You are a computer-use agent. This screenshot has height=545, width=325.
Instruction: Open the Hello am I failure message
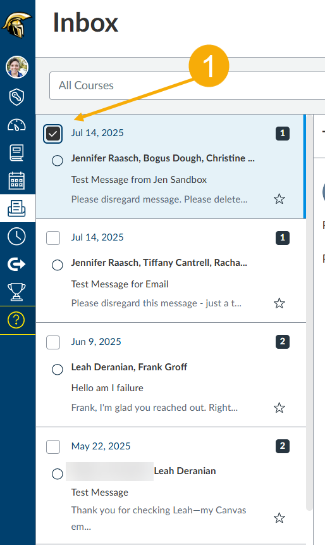pyautogui.click(x=107, y=388)
